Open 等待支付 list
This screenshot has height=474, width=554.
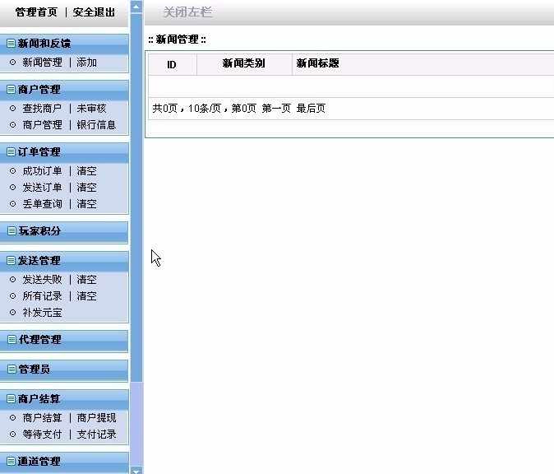[x=42, y=434]
